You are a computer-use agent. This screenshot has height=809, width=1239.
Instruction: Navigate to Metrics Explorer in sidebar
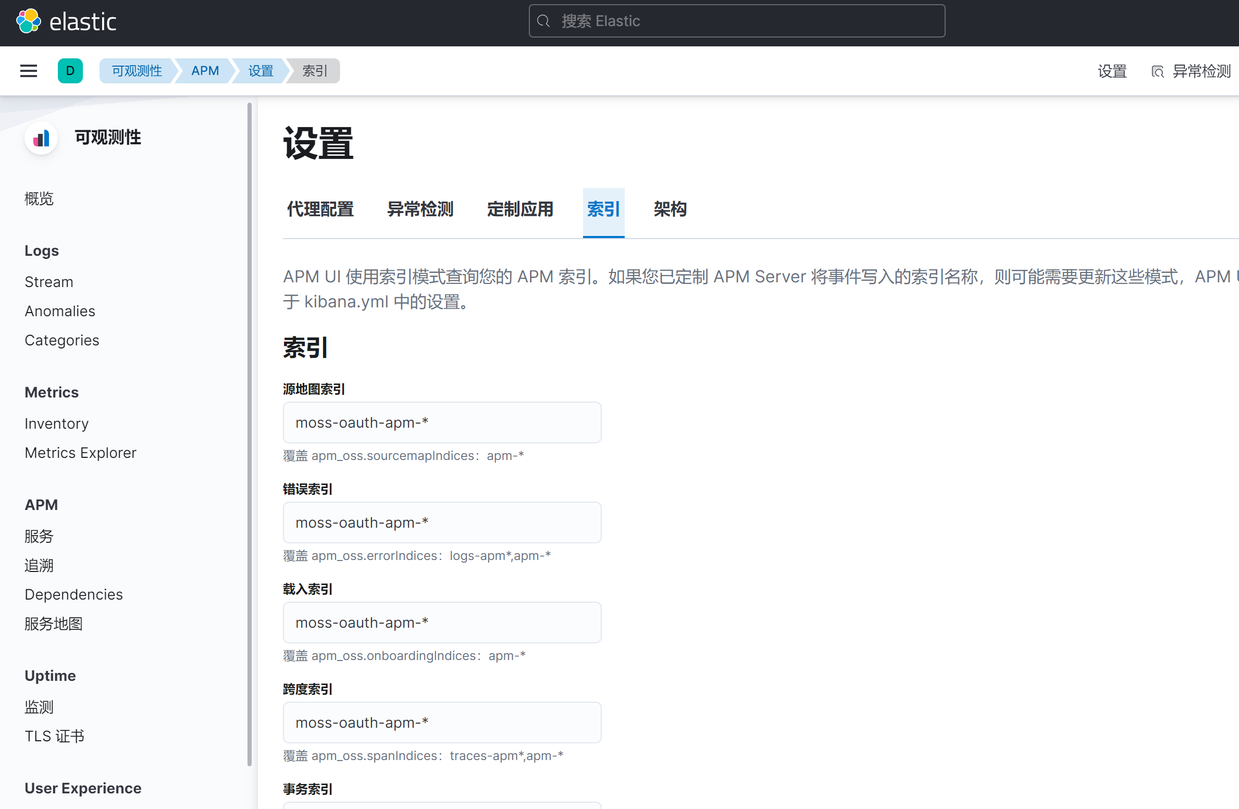(x=80, y=453)
